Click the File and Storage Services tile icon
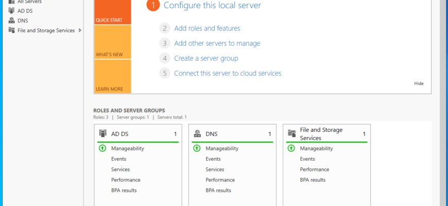Viewport: 448px width, 206px height. (x=291, y=133)
